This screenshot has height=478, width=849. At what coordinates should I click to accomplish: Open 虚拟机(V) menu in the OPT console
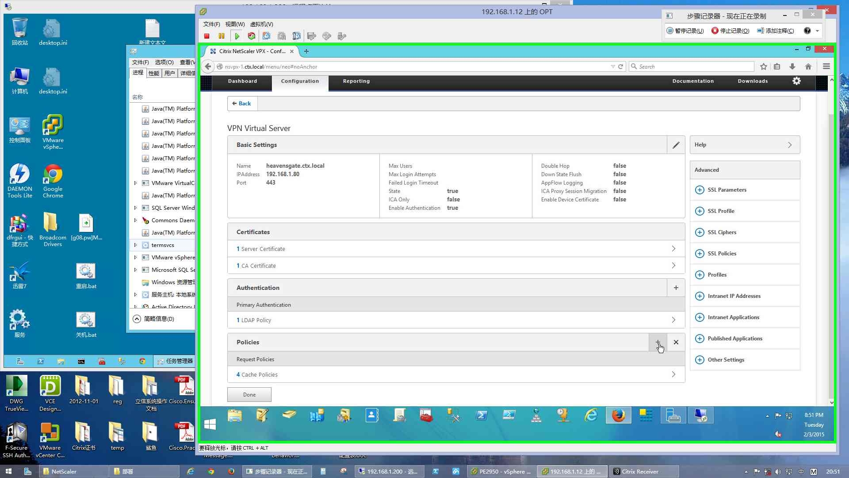point(261,24)
